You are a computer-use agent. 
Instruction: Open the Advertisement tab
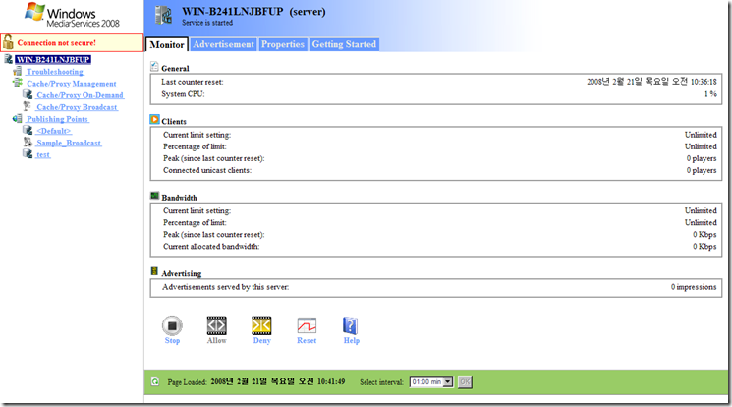coord(224,44)
